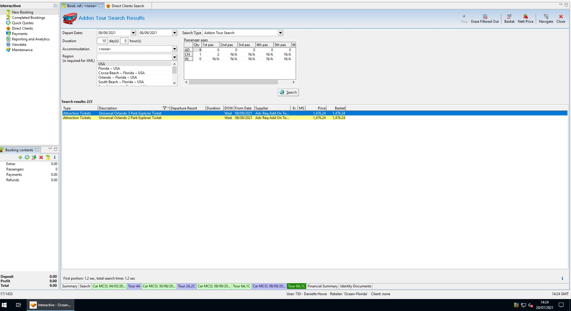This screenshot has width=571, height=311.
Task: Switch to the Search bottom tab
Action: tap(85, 286)
